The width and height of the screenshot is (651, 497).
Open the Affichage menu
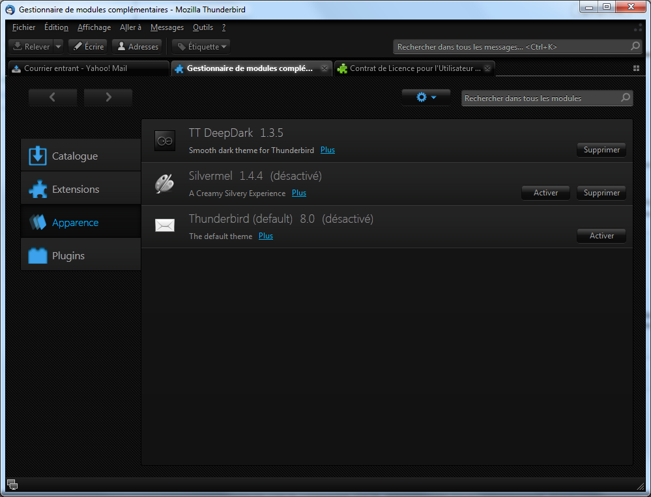pos(94,27)
